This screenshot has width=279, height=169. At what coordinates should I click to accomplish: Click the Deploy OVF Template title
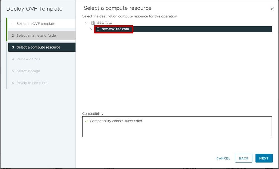pyautogui.click(x=34, y=9)
